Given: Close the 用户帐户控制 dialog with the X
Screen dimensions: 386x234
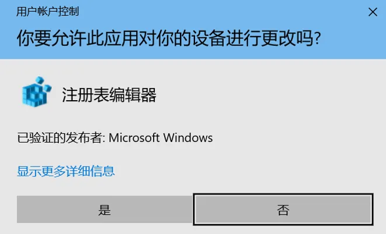Looking at the screenshot, I should pyautogui.click(x=373, y=12).
